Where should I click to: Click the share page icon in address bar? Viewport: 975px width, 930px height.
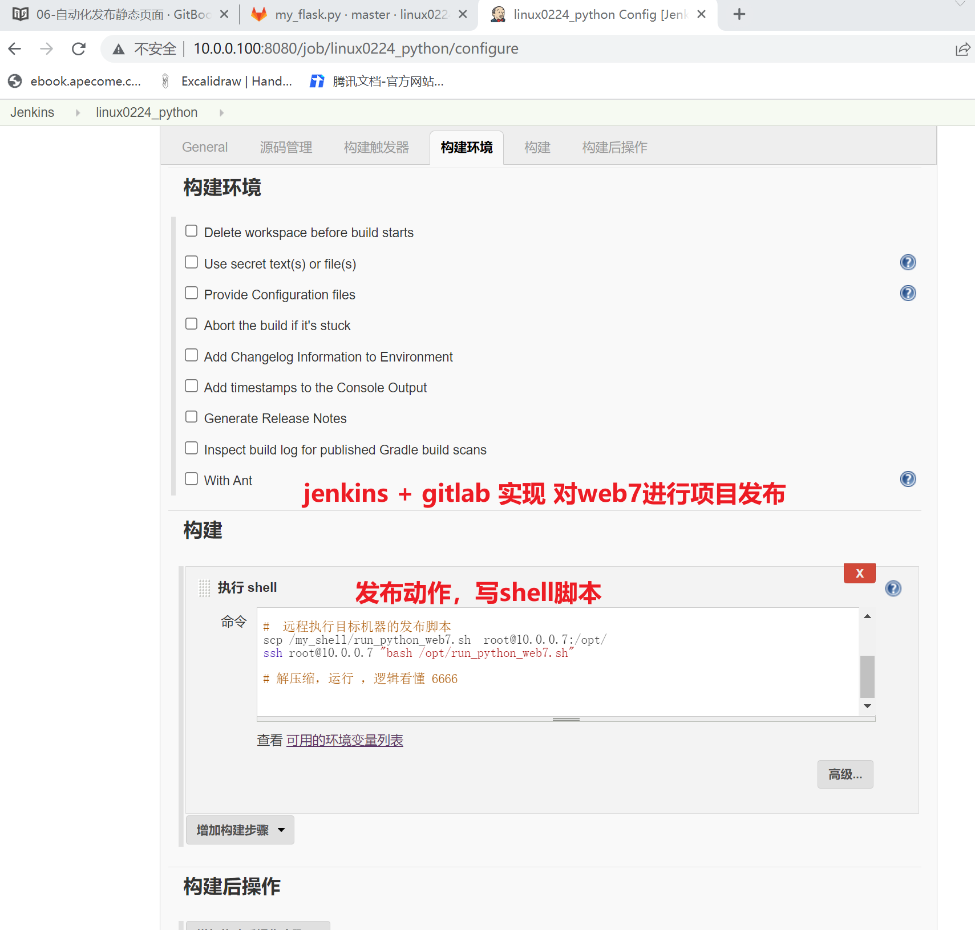(x=962, y=49)
